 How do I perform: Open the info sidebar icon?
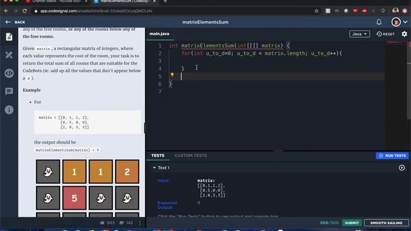click(x=9, y=110)
